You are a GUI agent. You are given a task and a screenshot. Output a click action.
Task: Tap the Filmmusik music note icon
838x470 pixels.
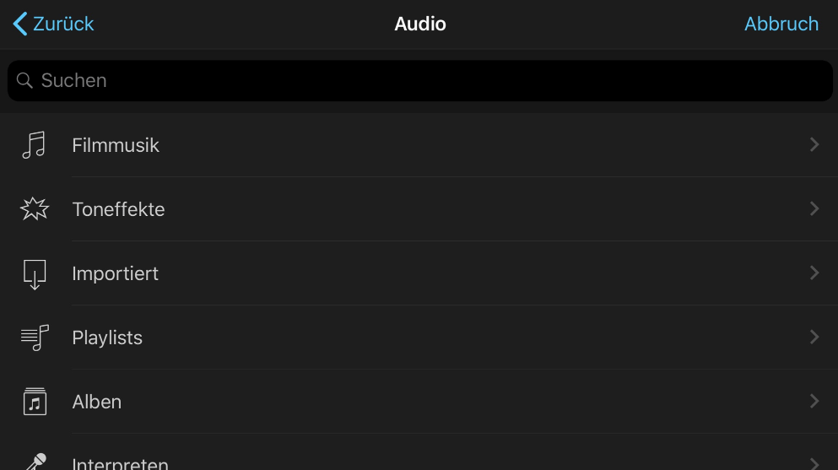(x=34, y=145)
